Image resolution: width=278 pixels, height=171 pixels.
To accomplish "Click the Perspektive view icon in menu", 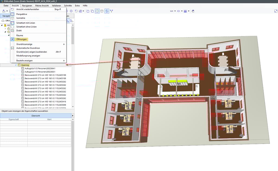I will 12,14.
